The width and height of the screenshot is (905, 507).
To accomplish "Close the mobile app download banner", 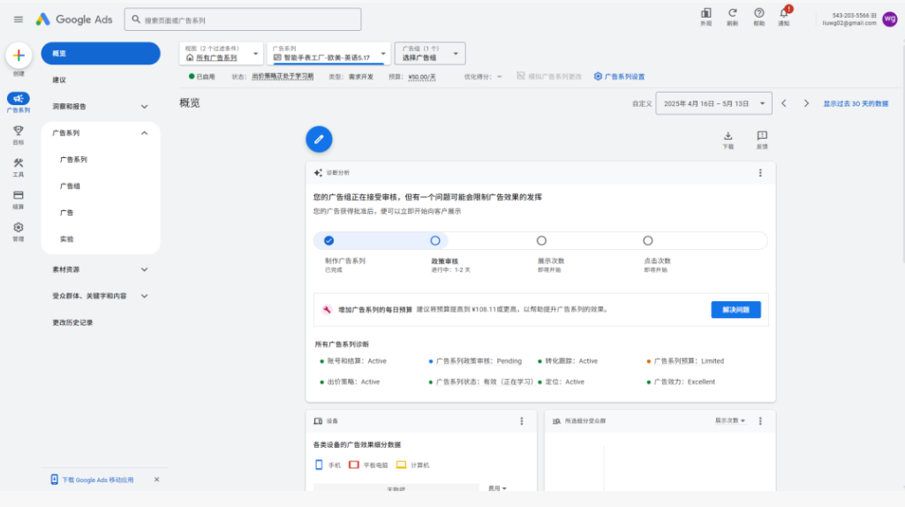I will 156,480.
